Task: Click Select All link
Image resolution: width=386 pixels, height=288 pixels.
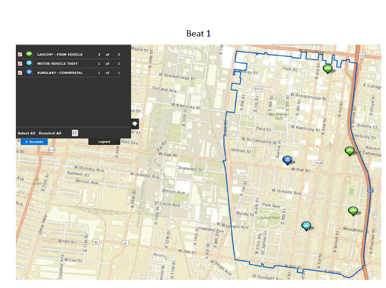Action: 26,133
